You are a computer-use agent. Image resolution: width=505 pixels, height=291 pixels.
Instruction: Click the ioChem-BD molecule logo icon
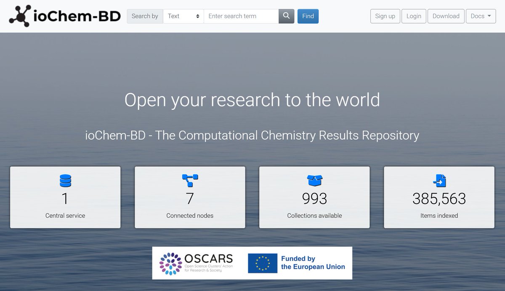(20, 16)
